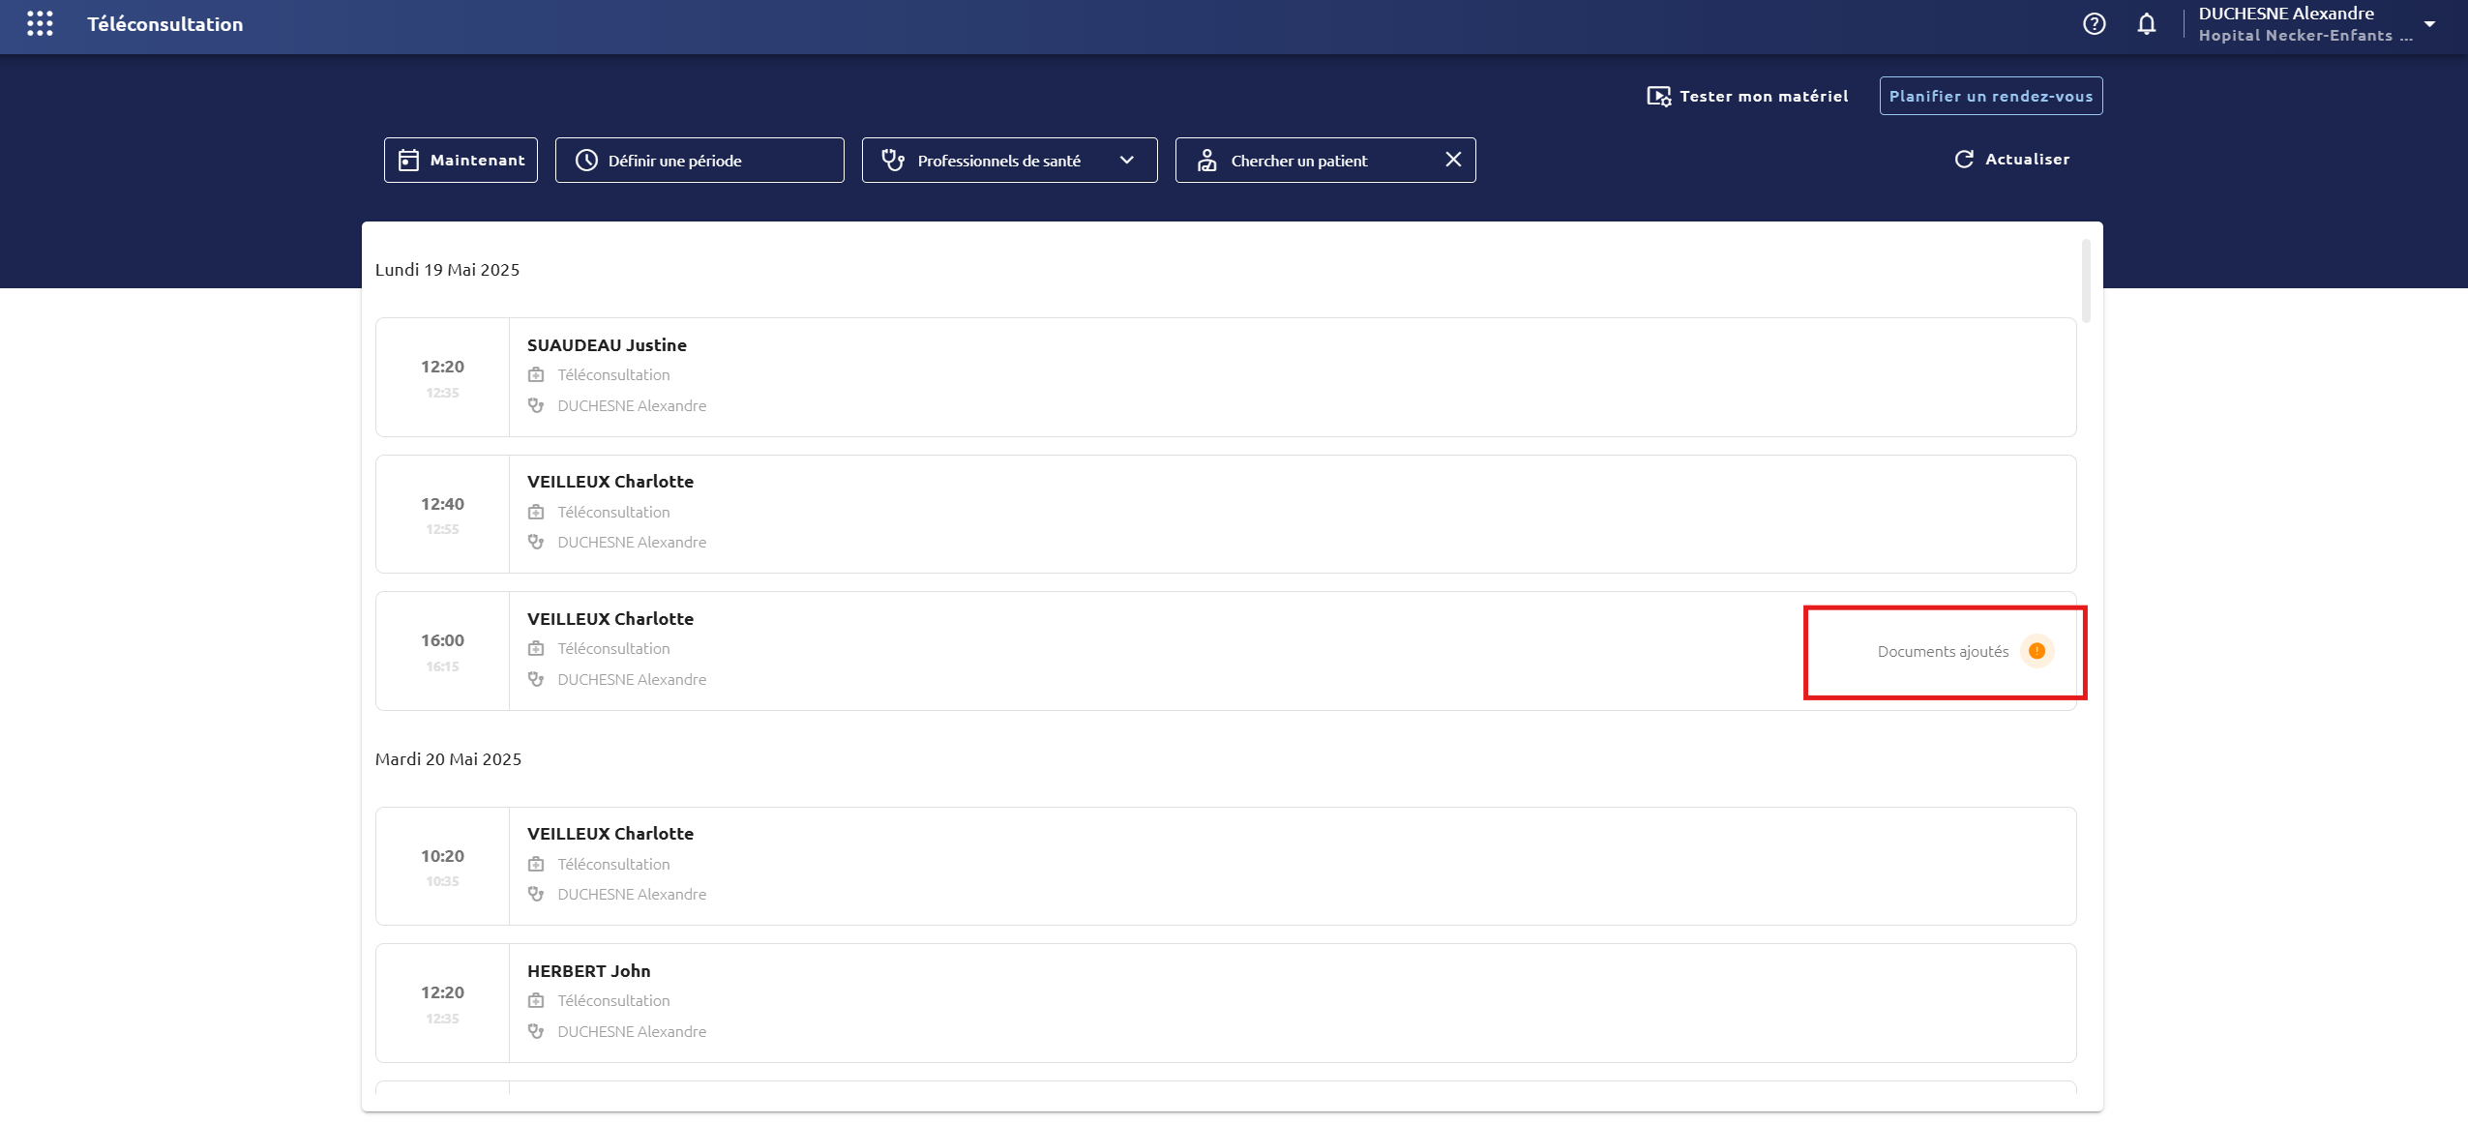
Task: Click stethoscope icon in SUAUDEAU Justine row
Action: pos(536,405)
